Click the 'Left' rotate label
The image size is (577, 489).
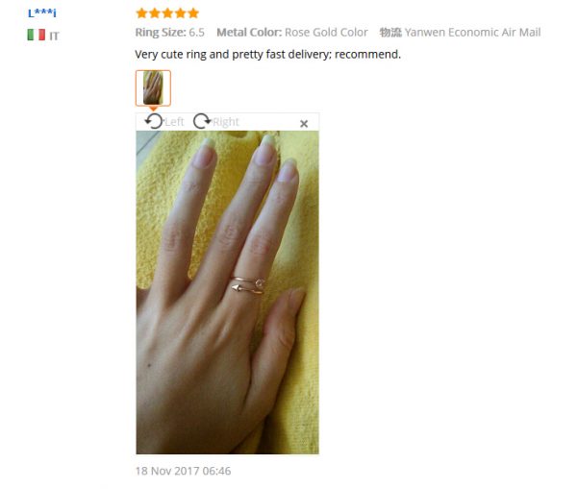click(174, 122)
